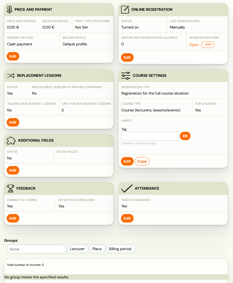The height and width of the screenshot is (283, 233).
Task: Open the Place filter for groups
Action: [97, 249]
